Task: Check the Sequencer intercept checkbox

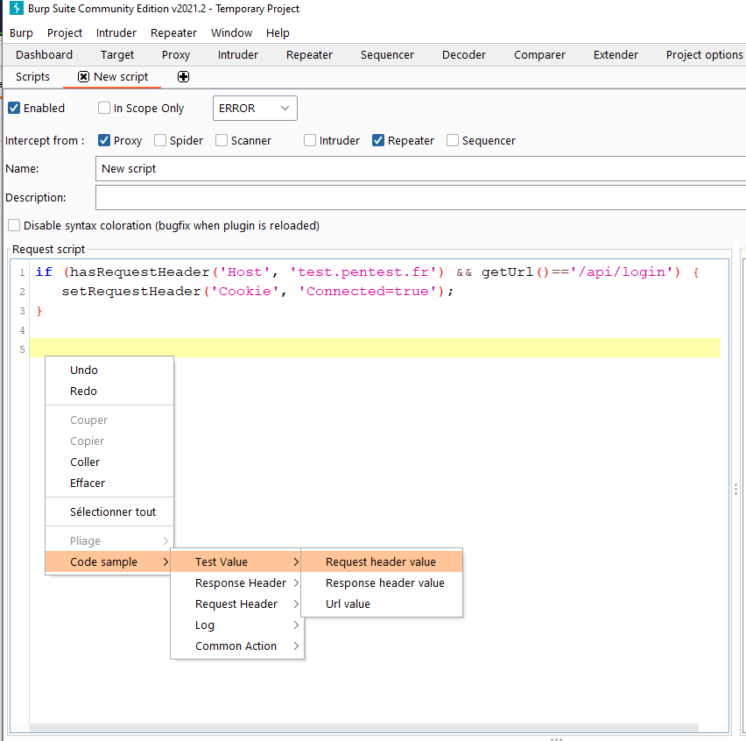Action: 453,140
